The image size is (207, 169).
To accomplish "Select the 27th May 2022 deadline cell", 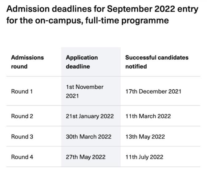I will (x=86, y=157).
